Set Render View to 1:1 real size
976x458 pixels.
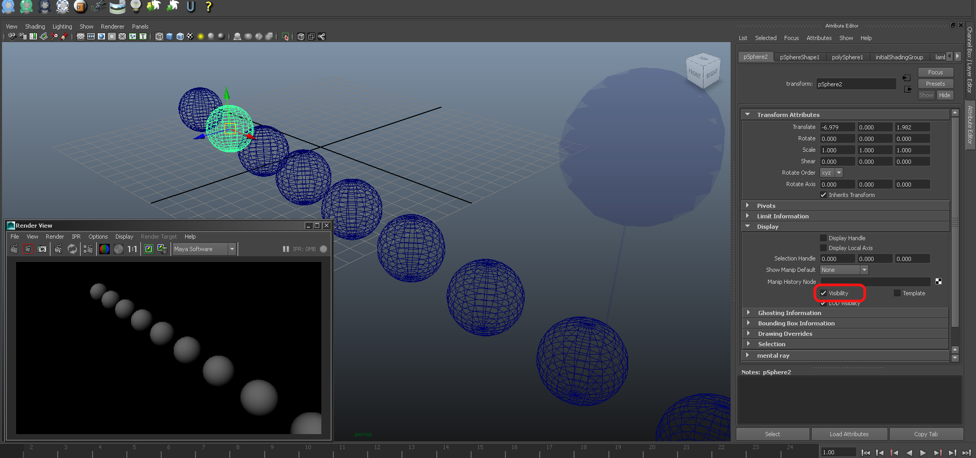pos(133,249)
